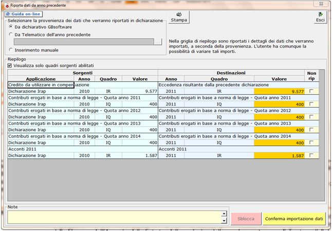Close the Riporta dati da anno precedente window

321,4
